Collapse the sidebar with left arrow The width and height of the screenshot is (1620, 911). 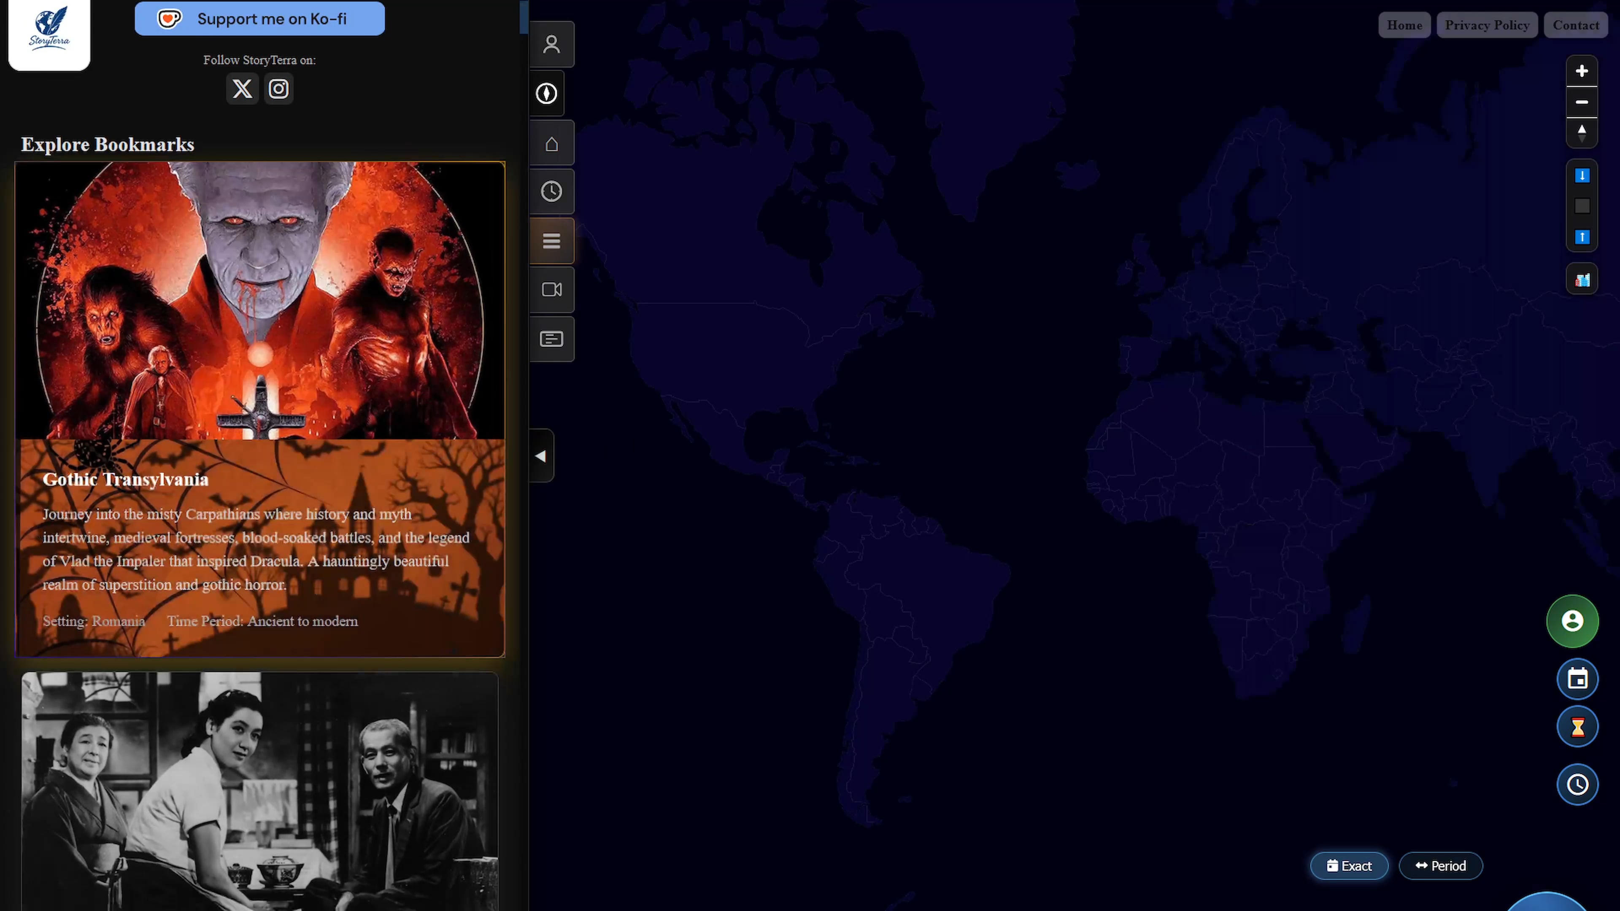coord(541,456)
